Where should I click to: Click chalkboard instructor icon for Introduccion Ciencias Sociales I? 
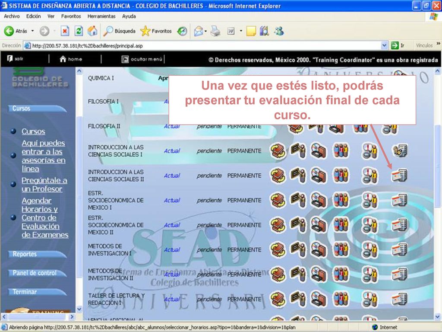[x=298, y=151]
